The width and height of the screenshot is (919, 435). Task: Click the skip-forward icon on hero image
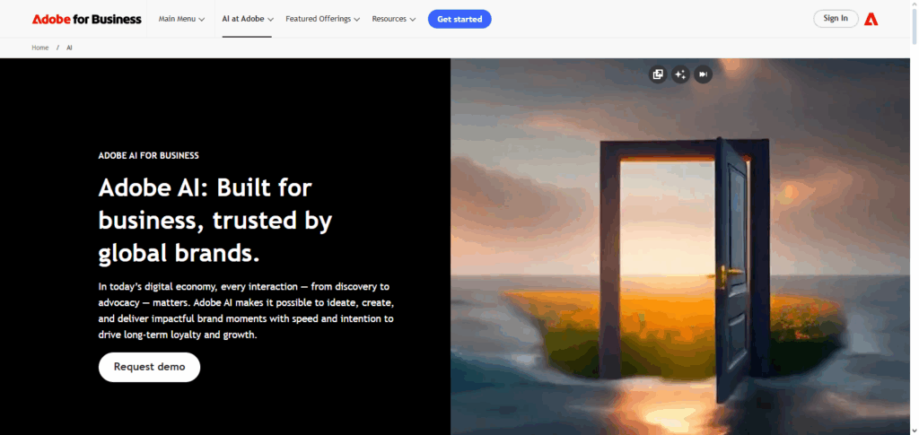(x=703, y=74)
